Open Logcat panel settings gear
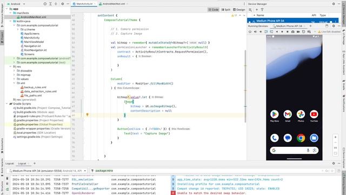Viewport: 346px width, 195px height. [334, 164]
